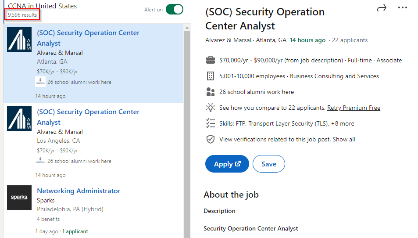Screen dimensions: 418x238
Task: Click the share arrow icon
Action: 382,8
